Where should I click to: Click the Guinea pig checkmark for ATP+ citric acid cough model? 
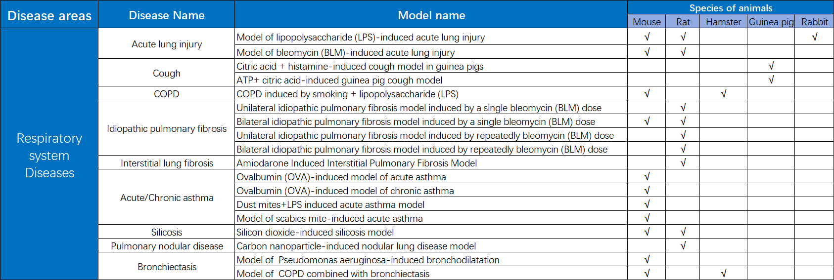(x=771, y=80)
